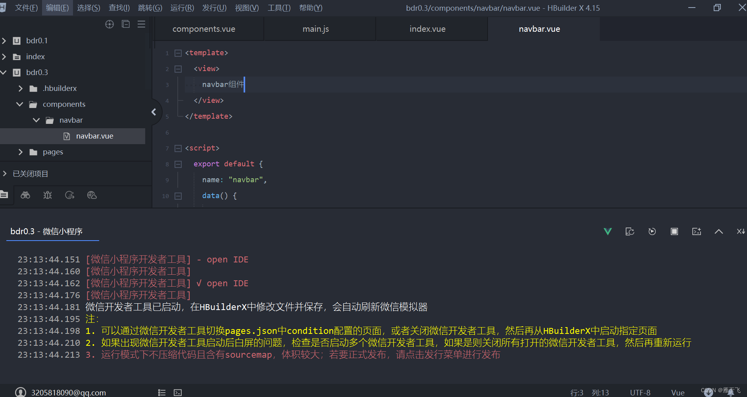The height and width of the screenshot is (397, 747).
Task: Fold the template block on line 1
Action: 178,53
